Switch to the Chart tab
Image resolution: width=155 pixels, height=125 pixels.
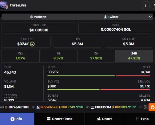tap(104, 119)
